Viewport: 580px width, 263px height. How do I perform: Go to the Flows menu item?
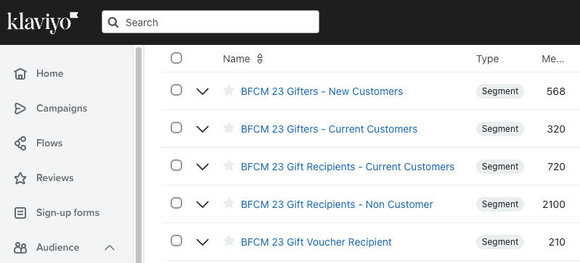49,143
